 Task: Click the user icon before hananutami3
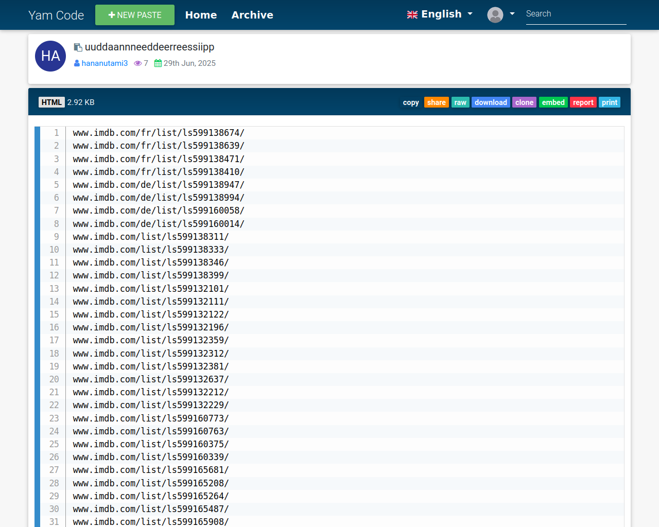pos(77,63)
